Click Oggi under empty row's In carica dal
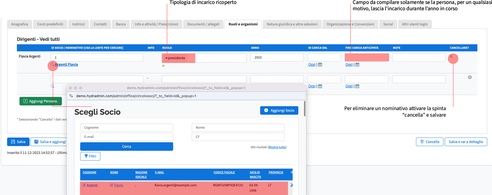 tap(312, 86)
